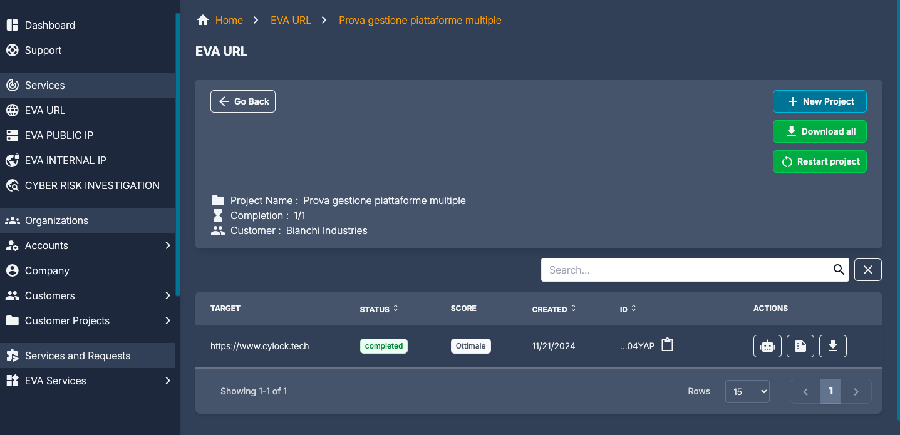The image size is (900, 435).
Task: Download the cylock.tech scan result
Action: point(832,345)
